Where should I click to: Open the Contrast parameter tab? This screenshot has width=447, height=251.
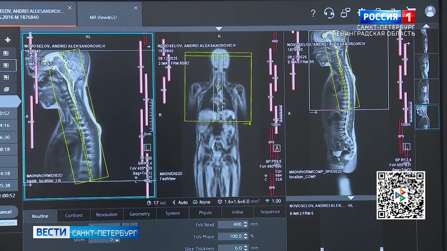click(x=74, y=215)
